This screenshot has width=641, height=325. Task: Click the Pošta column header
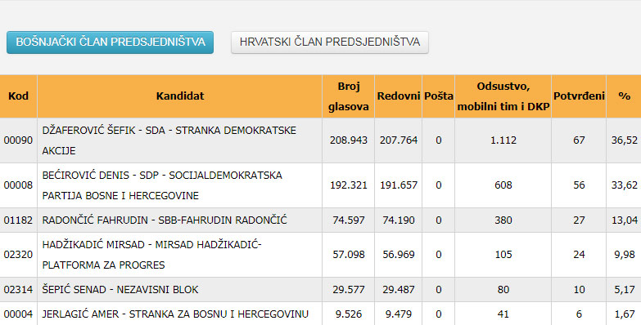[x=438, y=96]
